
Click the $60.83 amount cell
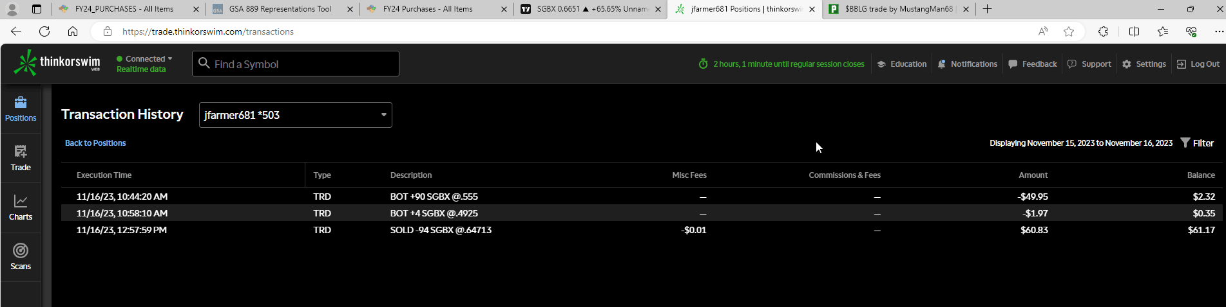click(1034, 230)
